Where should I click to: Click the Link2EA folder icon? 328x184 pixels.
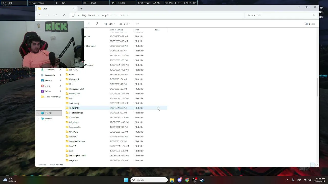coord(67,146)
